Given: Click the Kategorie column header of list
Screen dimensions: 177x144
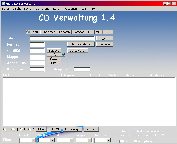Looking at the screenshot, I should click(68, 75).
